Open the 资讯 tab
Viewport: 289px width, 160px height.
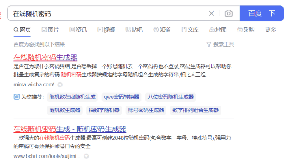click(x=78, y=30)
